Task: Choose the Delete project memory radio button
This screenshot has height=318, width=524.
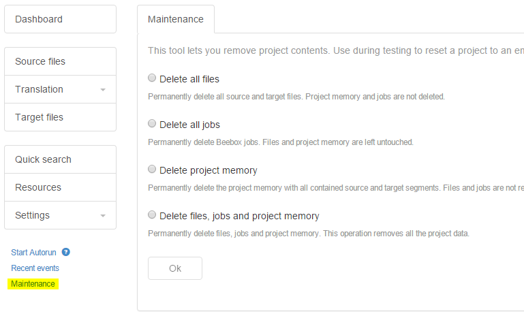Action: pyautogui.click(x=152, y=170)
